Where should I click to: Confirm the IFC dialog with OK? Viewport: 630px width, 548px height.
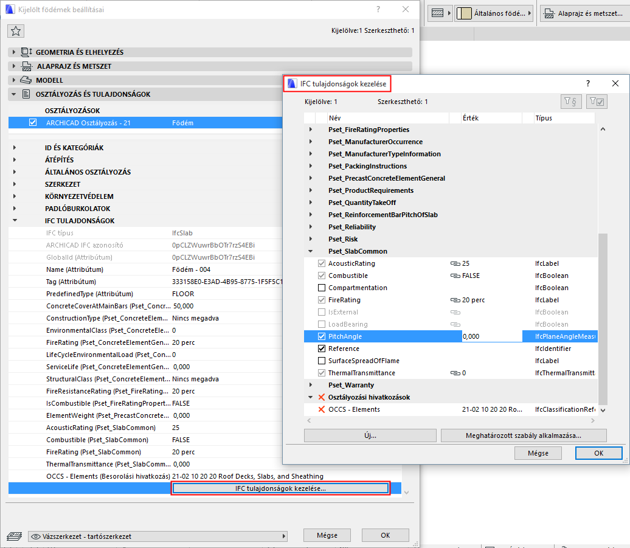coord(598,453)
